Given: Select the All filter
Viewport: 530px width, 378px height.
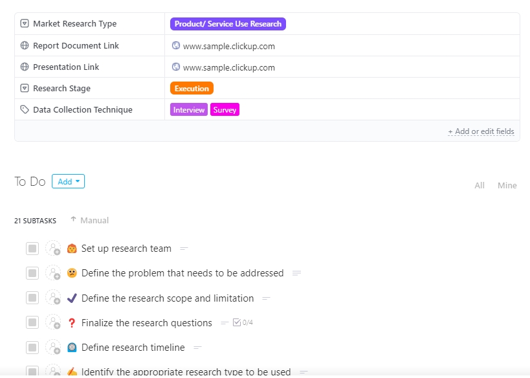Looking at the screenshot, I should coord(479,185).
